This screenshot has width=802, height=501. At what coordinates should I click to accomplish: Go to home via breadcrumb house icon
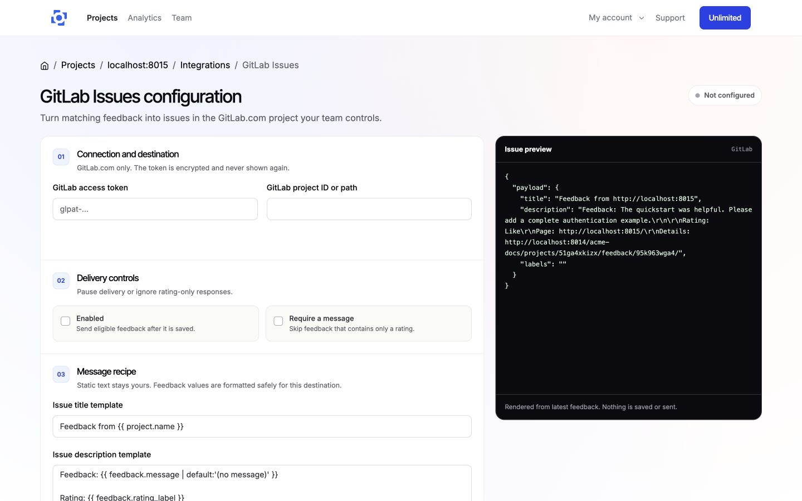45,66
